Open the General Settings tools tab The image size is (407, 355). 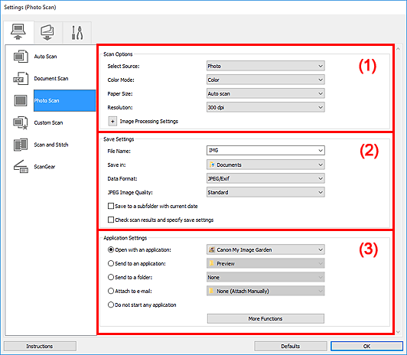pyautogui.click(x=77, y=33)
